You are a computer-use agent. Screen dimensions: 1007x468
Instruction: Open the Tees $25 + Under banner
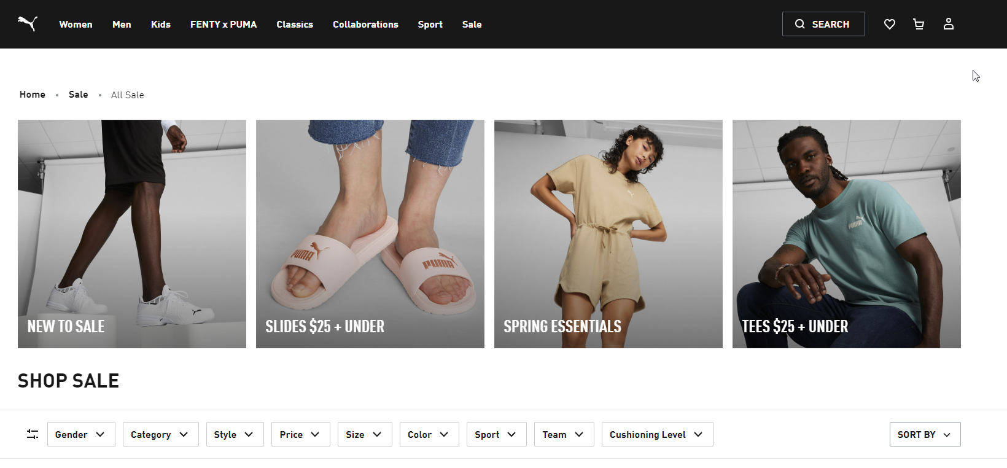tap(847, 234)
